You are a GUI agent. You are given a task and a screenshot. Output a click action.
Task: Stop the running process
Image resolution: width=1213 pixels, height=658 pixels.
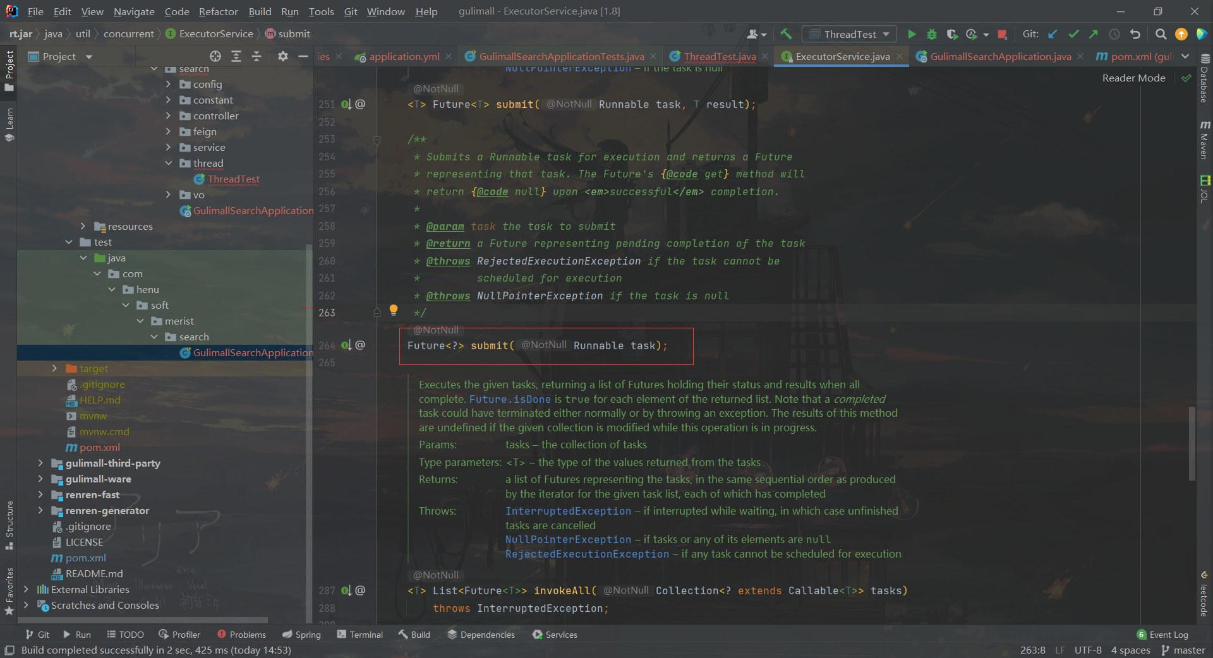1002,34
